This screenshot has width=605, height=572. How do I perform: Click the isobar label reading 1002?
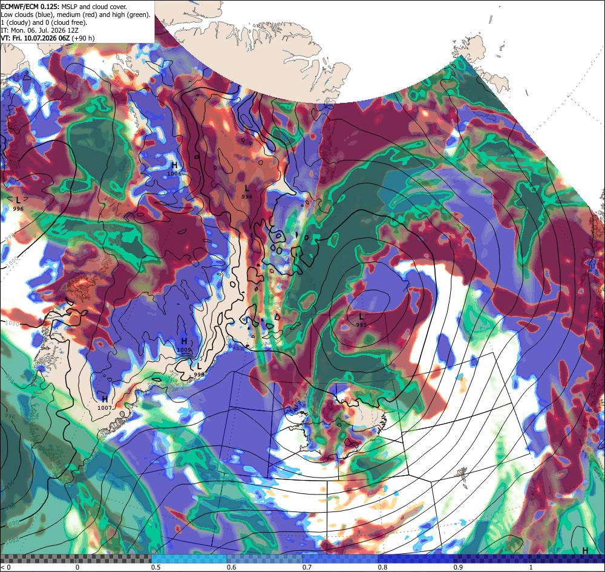[x=12, y=541]
